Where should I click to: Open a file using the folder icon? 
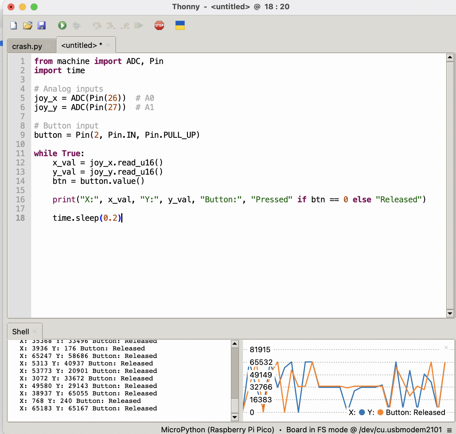tap(28, 26)
